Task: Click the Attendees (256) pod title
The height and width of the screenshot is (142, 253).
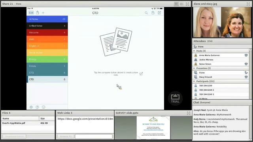Action: (203, 41)
